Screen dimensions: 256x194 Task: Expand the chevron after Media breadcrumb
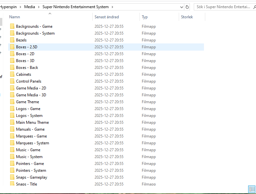point(39,7)
